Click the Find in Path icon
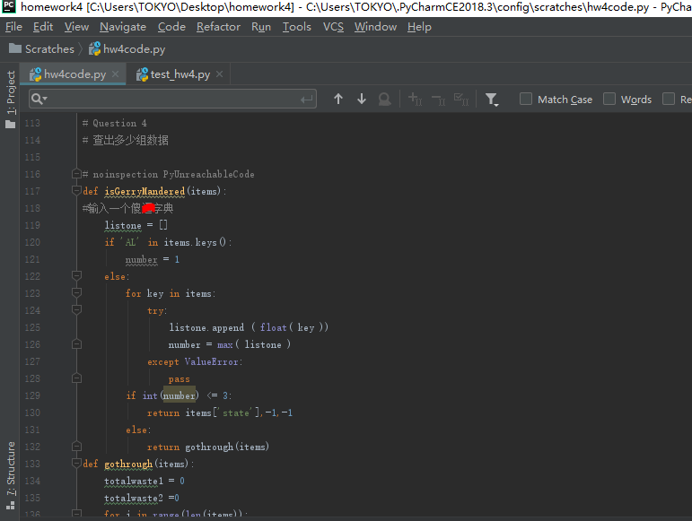The width and height of the screenshot is (692, 521). coord(384,100)
